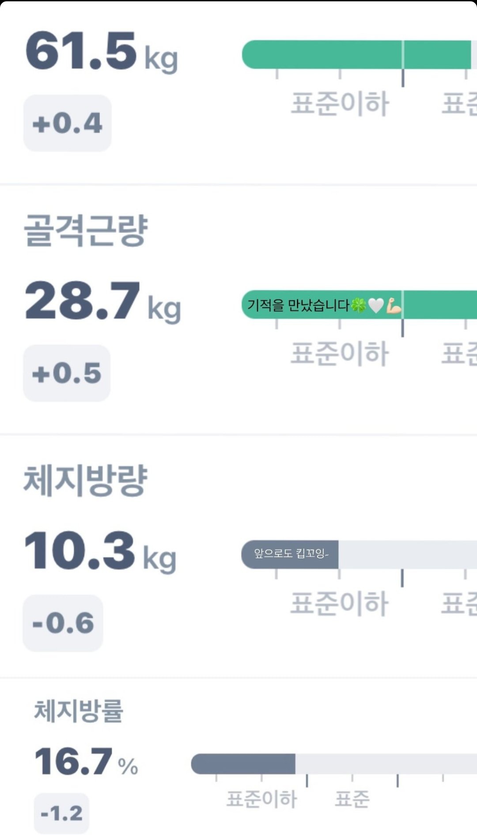Open the 체지방량 section heading
The height and width of the screenshot is (835, 477).
[85, 480]
